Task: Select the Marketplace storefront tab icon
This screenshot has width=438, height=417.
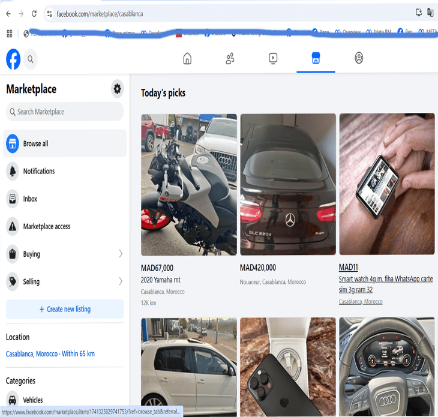Action: [316, 58]
